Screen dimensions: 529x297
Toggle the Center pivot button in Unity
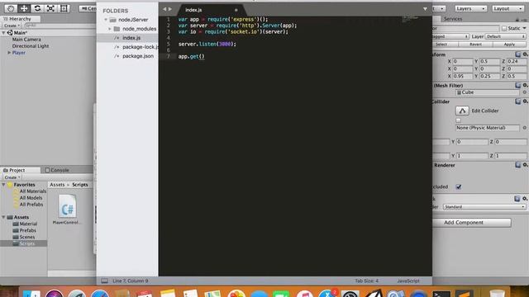click(88, 8)
